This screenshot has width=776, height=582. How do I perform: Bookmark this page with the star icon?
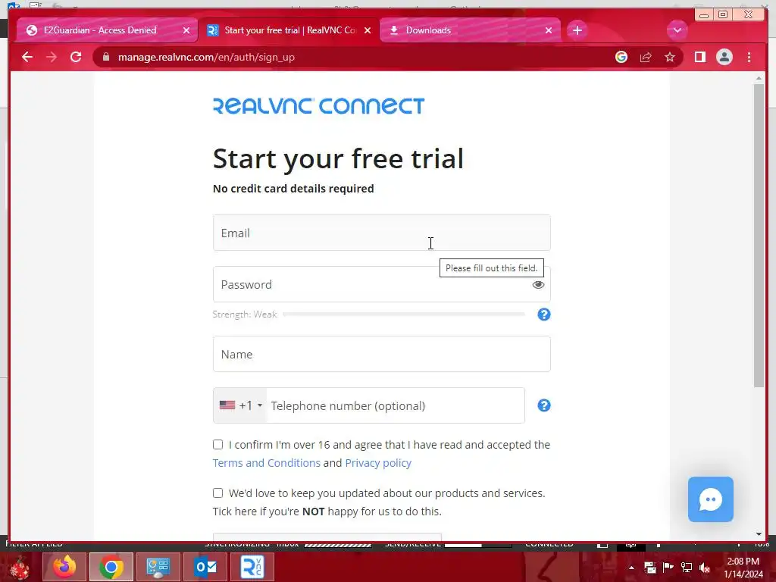[x=670, y=57]
